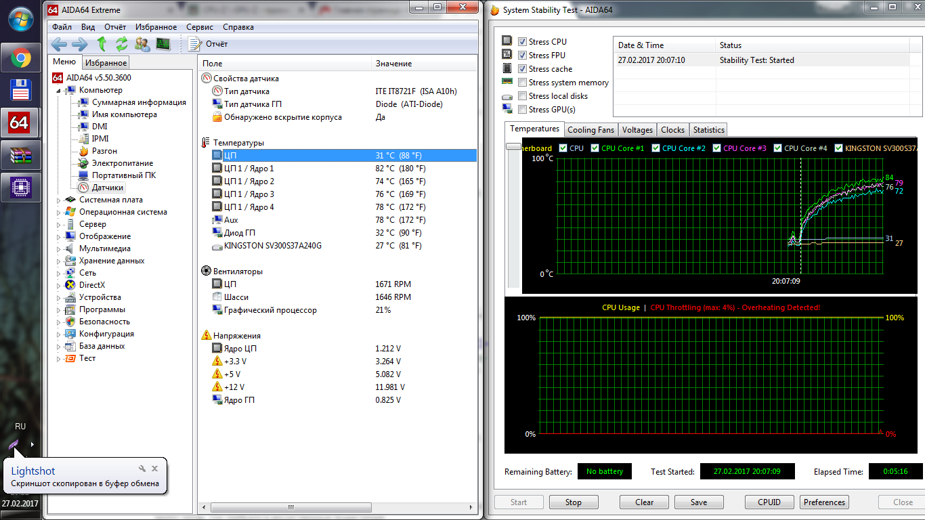
Task: Stop the stability test
Action: click(574, 502)
